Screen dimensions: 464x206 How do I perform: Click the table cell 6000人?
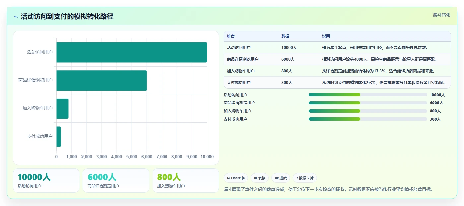pyautogui.click(x=288, y=59)
